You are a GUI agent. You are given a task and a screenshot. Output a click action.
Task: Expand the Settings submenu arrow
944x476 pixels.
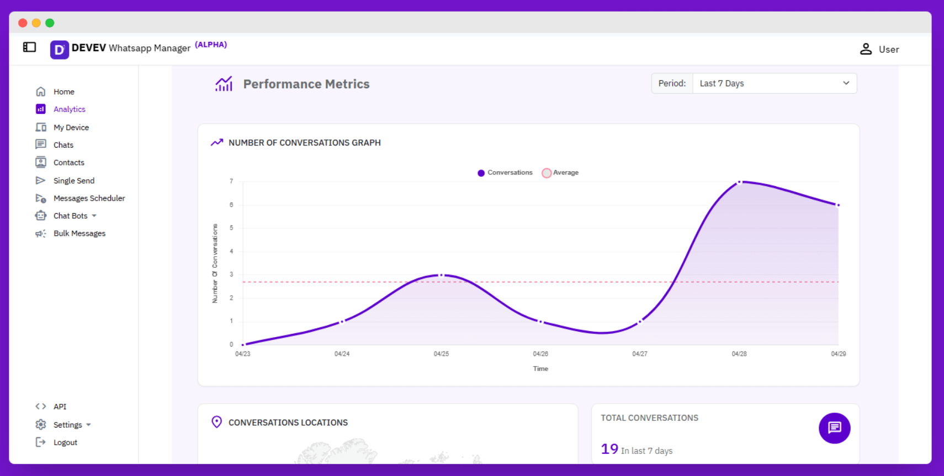point(88,425)
